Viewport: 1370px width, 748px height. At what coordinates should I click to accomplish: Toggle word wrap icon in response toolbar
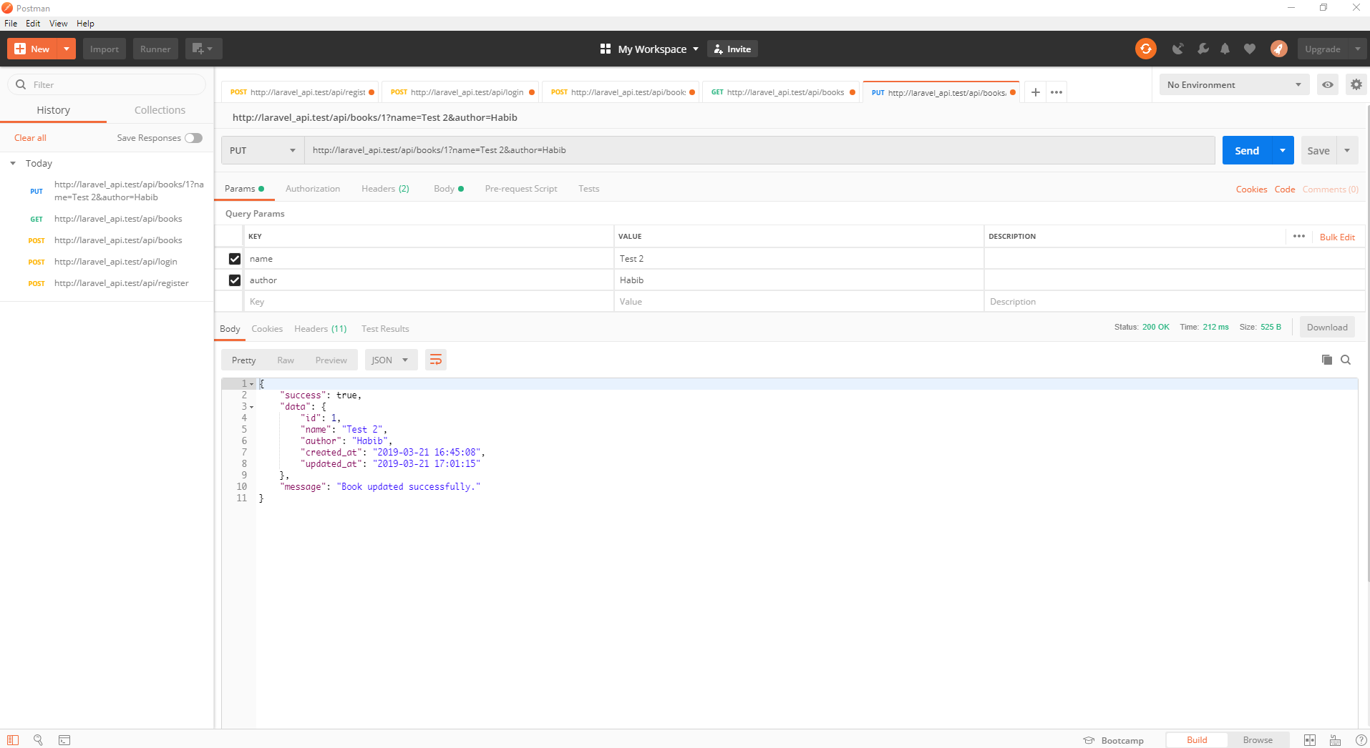coord(435,360)
